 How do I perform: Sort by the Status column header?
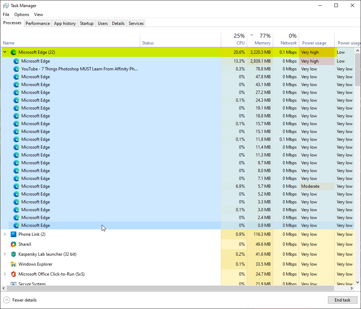pos(181,39)
